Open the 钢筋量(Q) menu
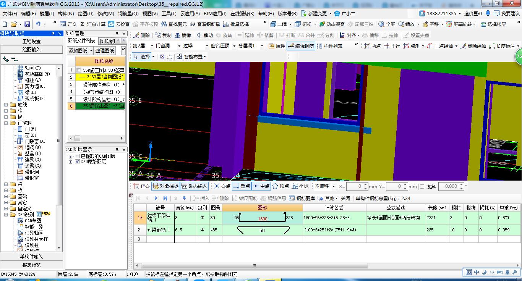The width and height of the screenshot is (522, 281). 128,13
